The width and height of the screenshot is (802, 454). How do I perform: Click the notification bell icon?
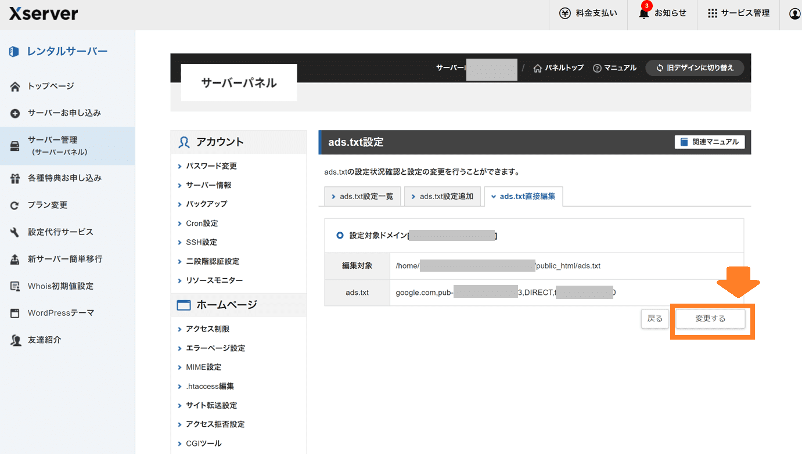643,14
